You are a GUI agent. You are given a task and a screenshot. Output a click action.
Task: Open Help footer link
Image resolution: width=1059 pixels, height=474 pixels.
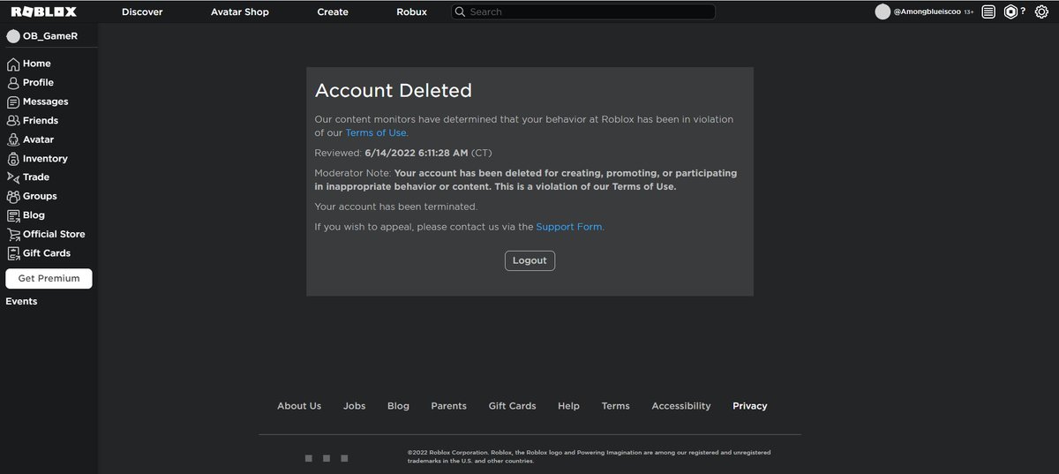(x=569, y=406)
